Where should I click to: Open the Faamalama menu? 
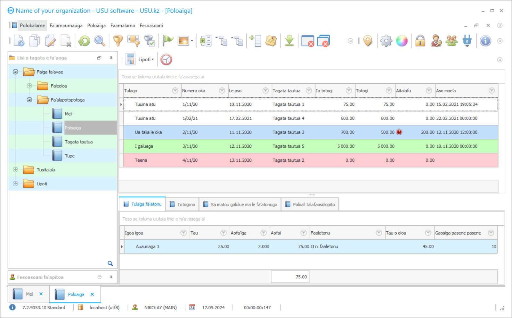pyautogui.click(x=122, y=26)
